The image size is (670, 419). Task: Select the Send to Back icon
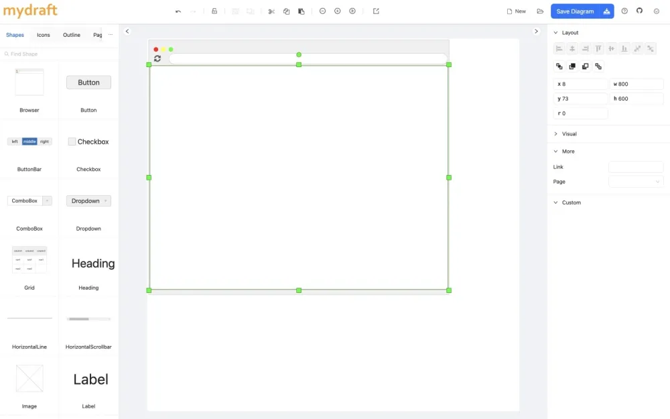(x=585, y=66)
